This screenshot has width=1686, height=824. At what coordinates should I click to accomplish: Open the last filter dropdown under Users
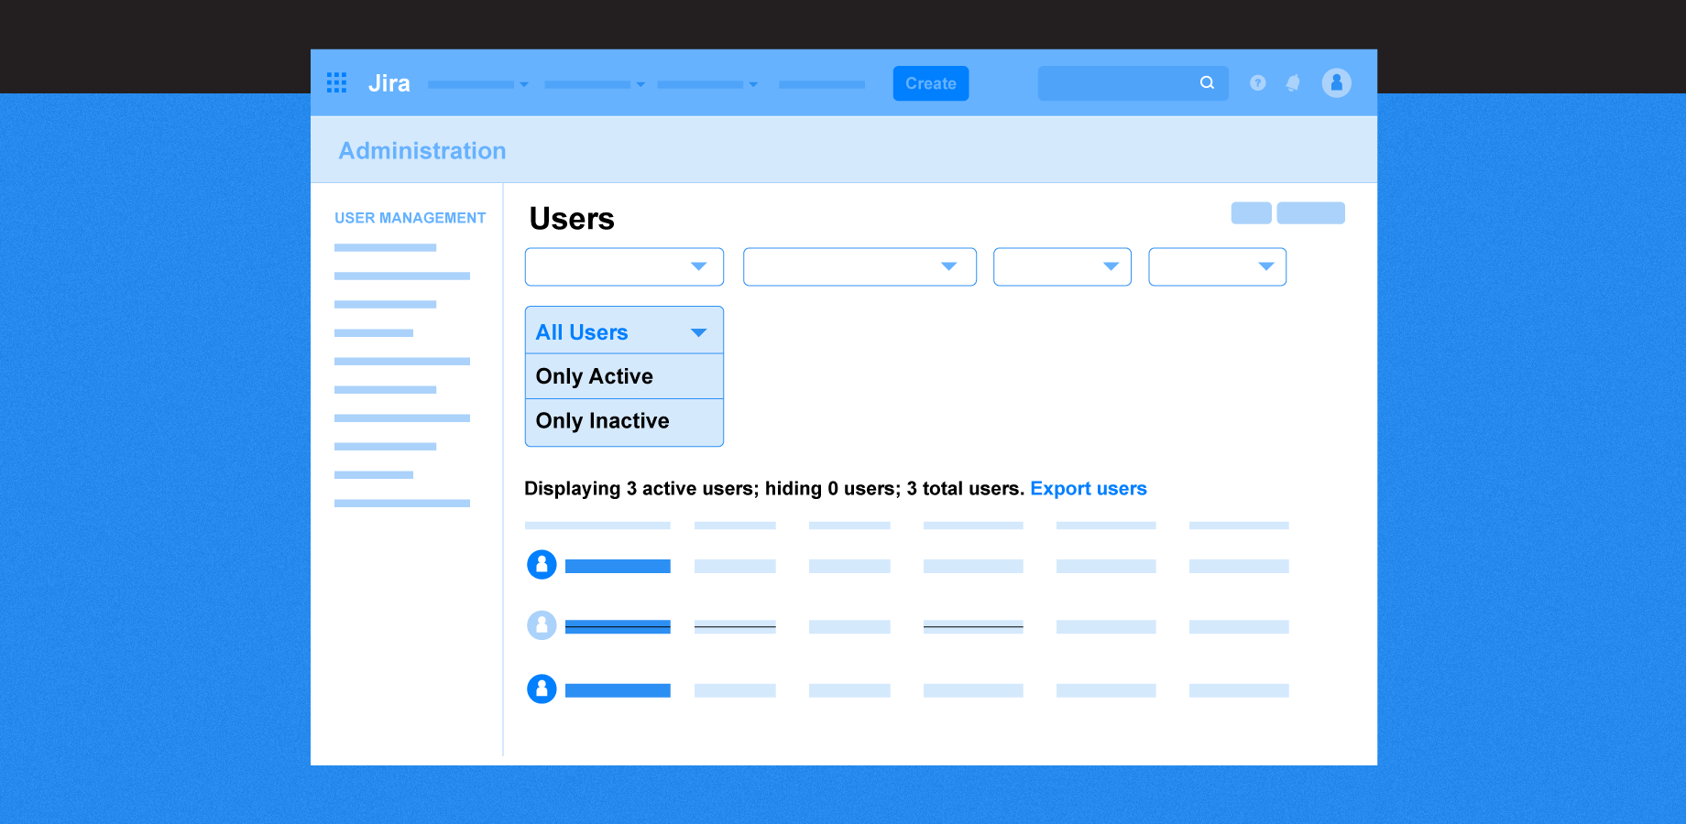pyautogui.click(x=1218, y=266)
